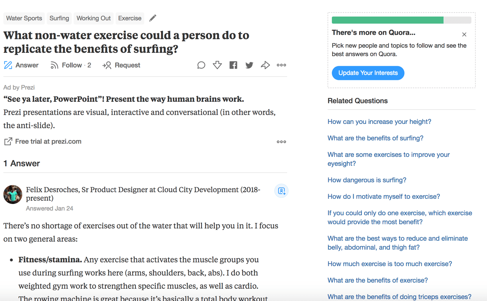The width and height of the screenshot is (487, 301).
Task: Open 'What are the benefits of surfing?' question
Action: pyautogui.click(x=375, y=138)
